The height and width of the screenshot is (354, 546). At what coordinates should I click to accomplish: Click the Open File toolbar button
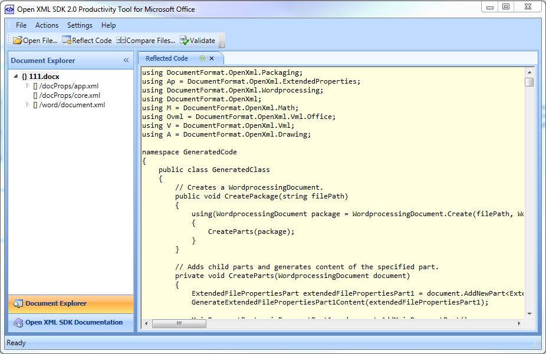[35, 40]
